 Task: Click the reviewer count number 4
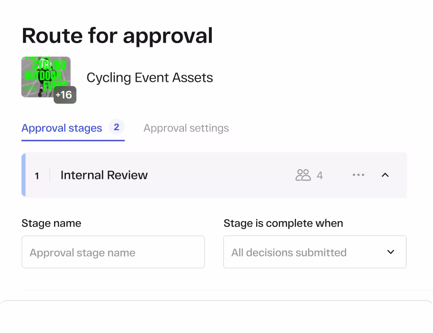[320, 176]
